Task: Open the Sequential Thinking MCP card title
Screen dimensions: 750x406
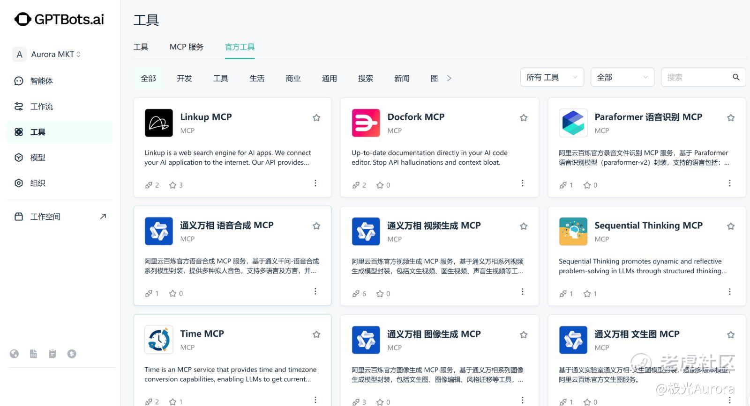Action: 649,225
